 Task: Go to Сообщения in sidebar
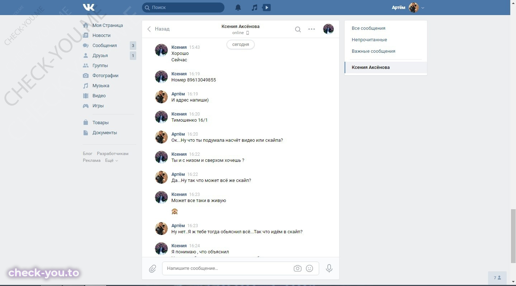(x=105, y=46)
